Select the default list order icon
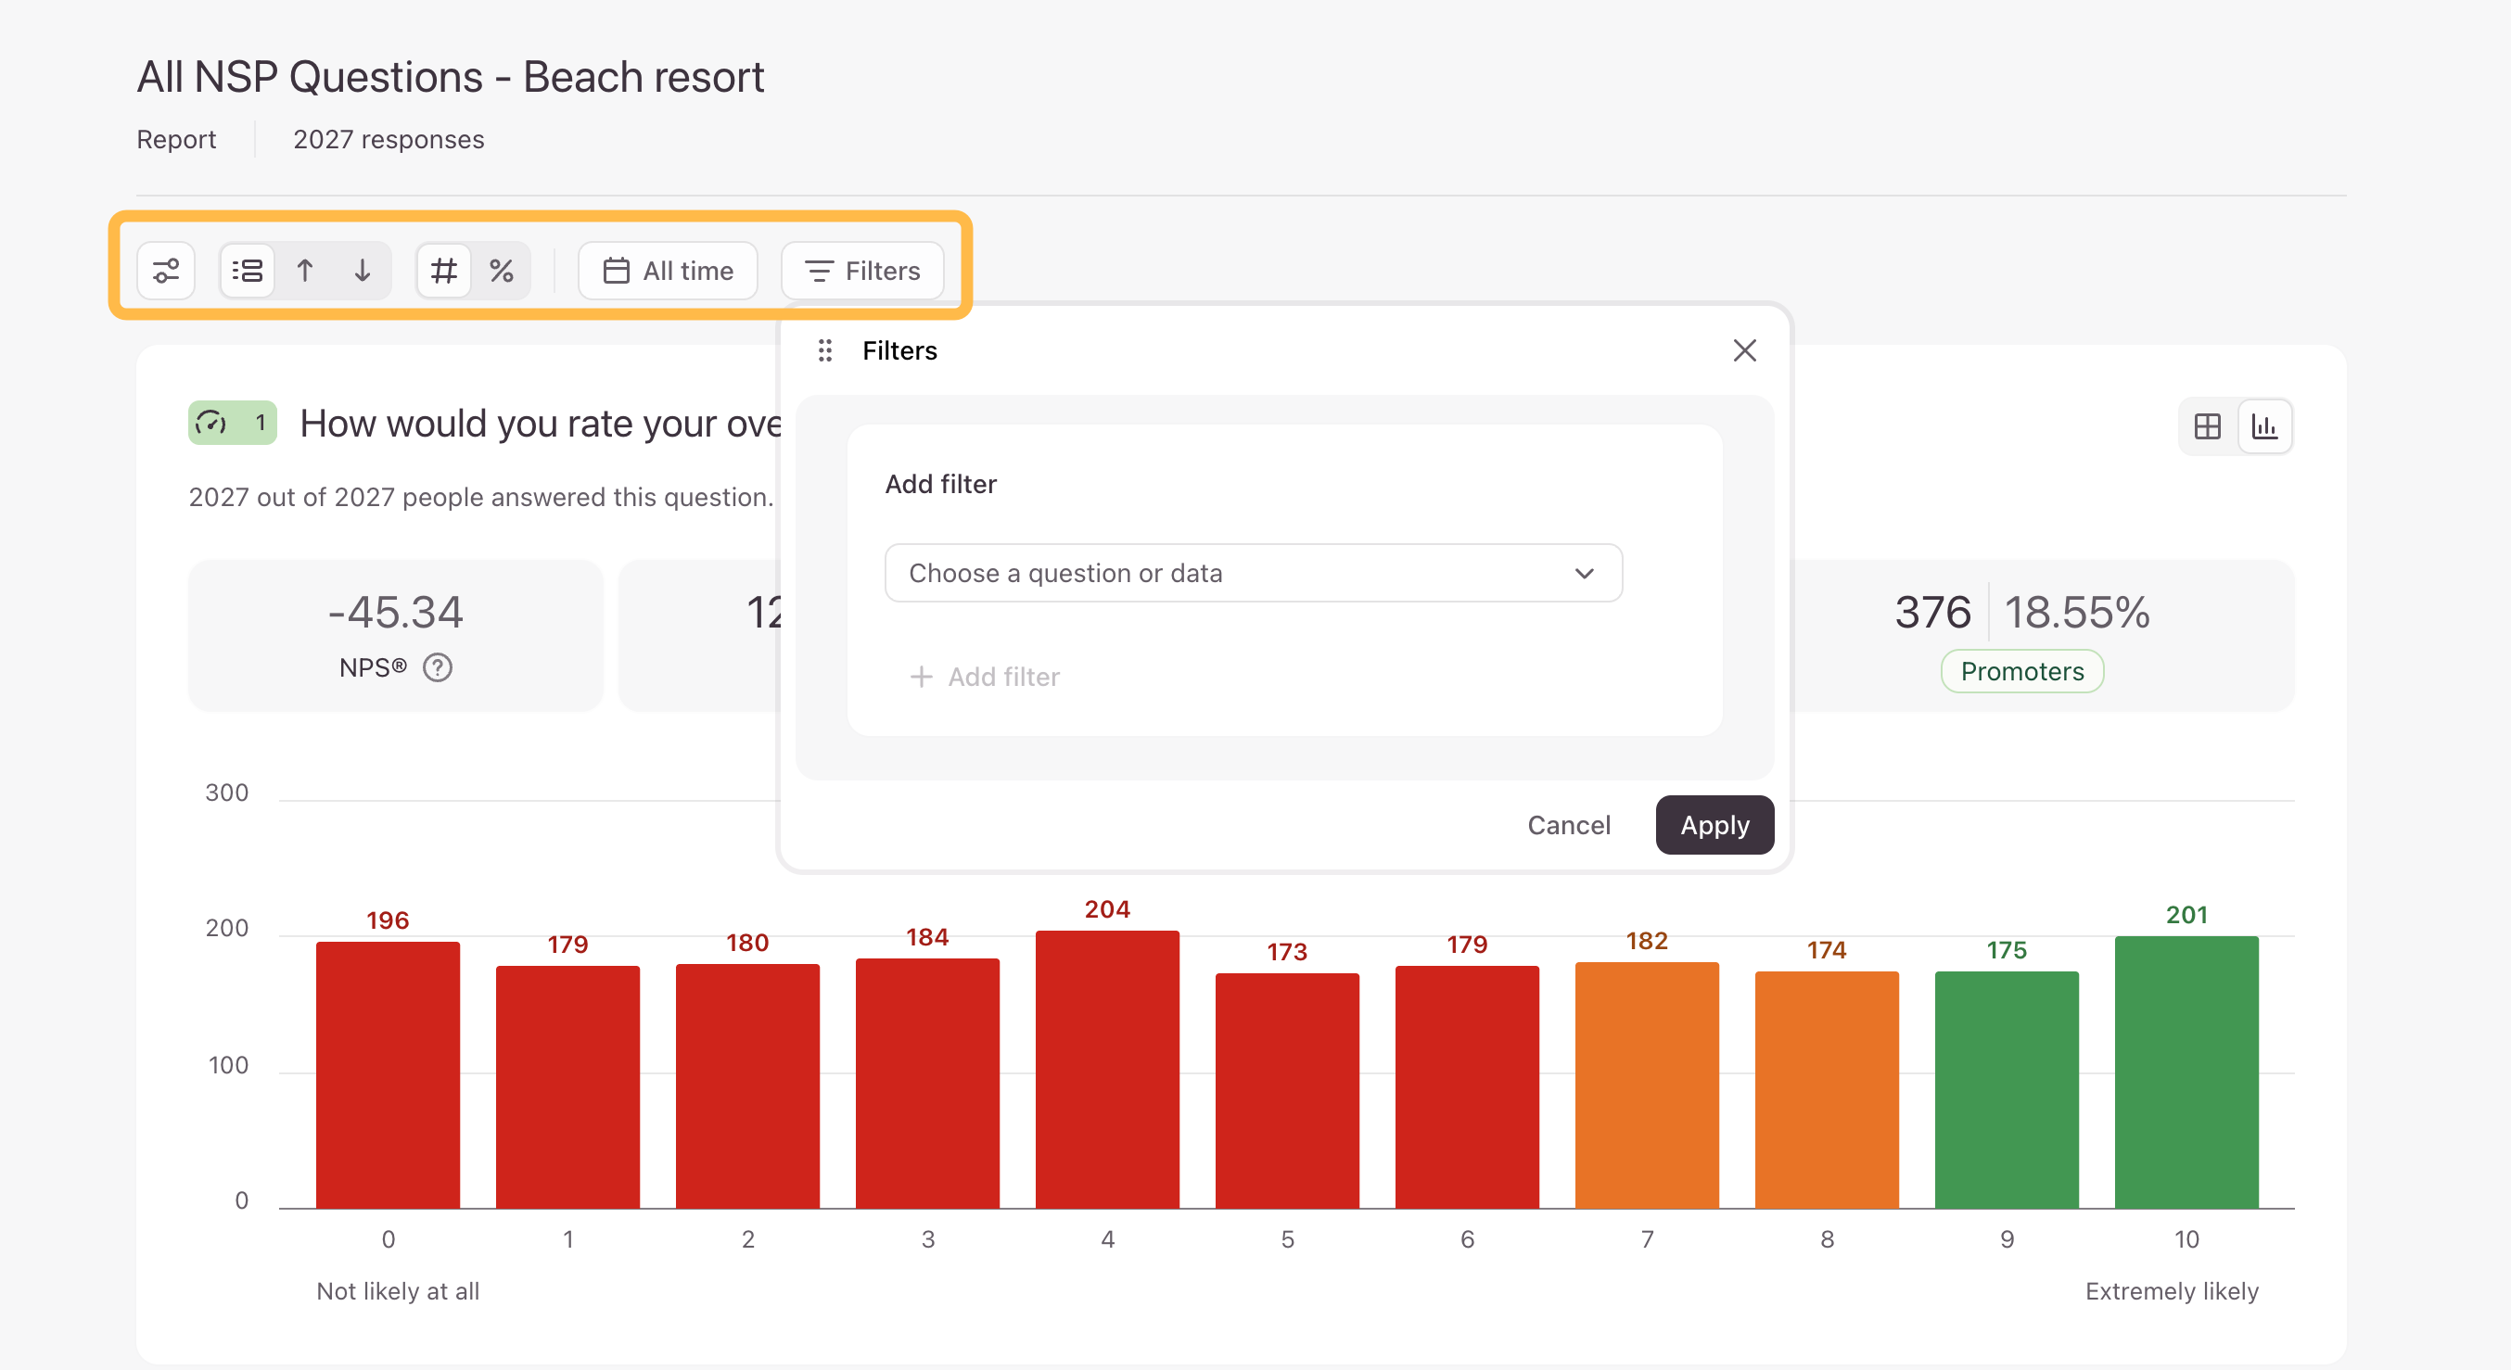This screenshot has width=2511, height=1370. tap(248, 270)
